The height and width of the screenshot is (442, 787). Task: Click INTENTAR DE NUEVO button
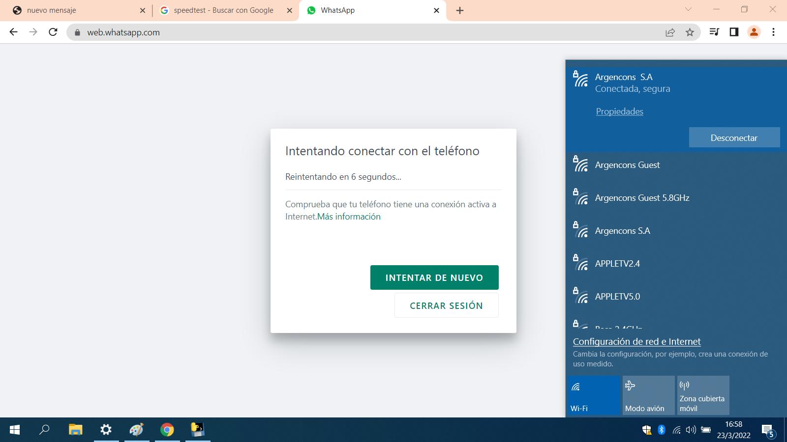tap(434, 277)
